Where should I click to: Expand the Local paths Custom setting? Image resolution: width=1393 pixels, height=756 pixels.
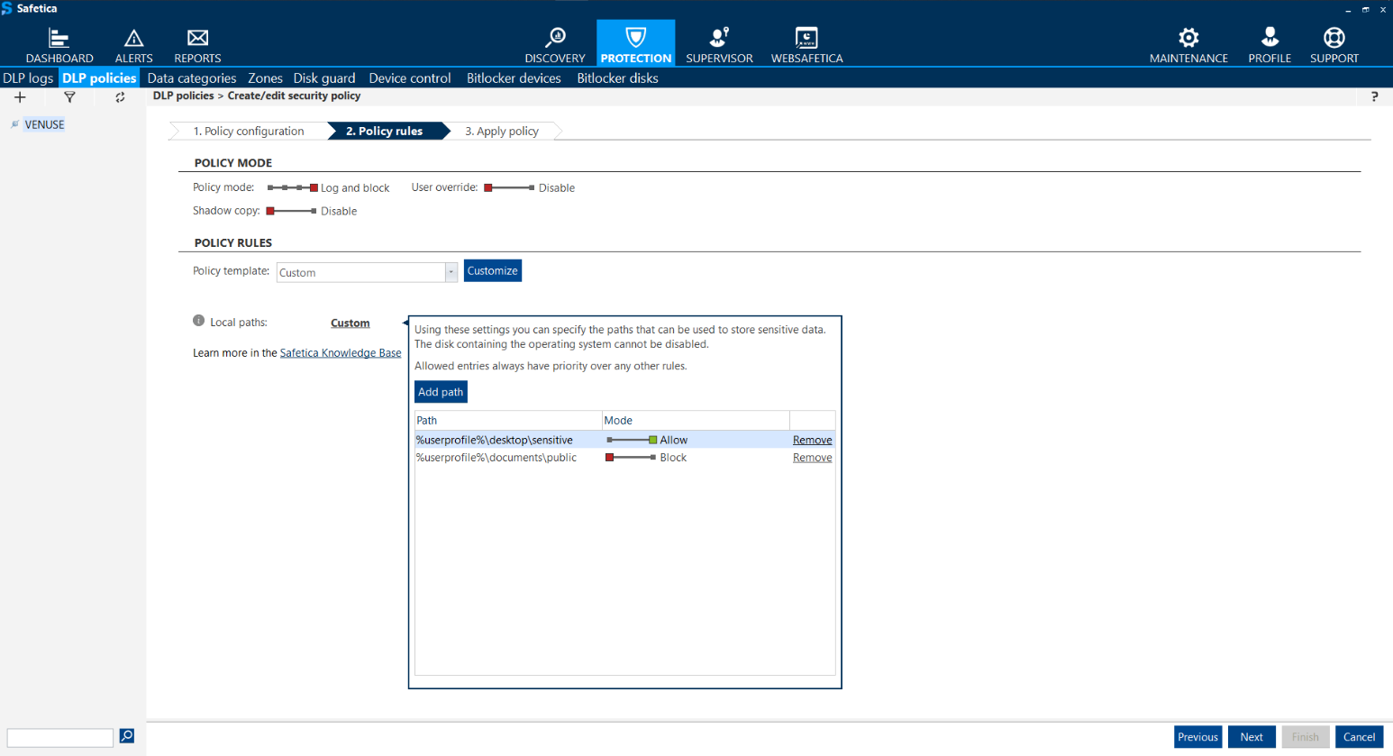(350, 323)
